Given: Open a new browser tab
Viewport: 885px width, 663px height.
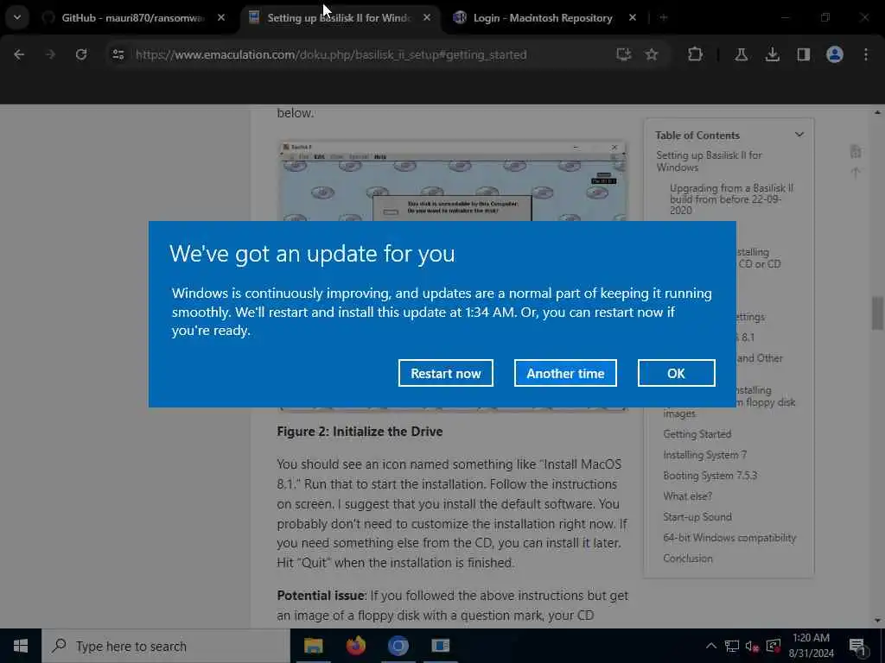Looking at the screenshot, I should click(x=664, y=18).
